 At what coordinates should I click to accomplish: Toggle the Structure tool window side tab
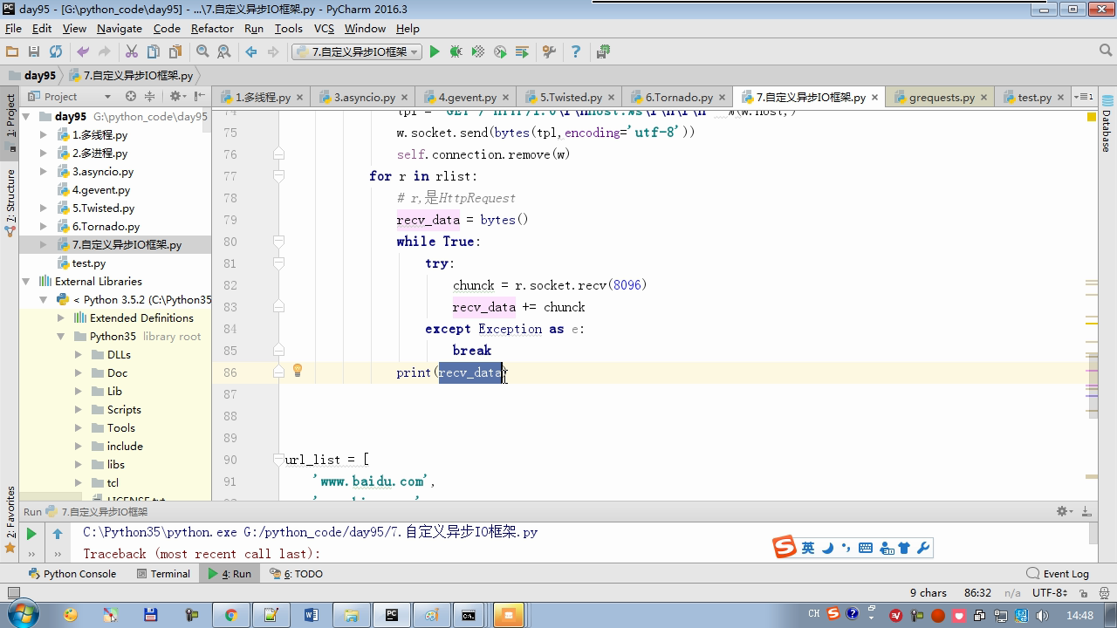pyautogui.click(x=10, y=197)
